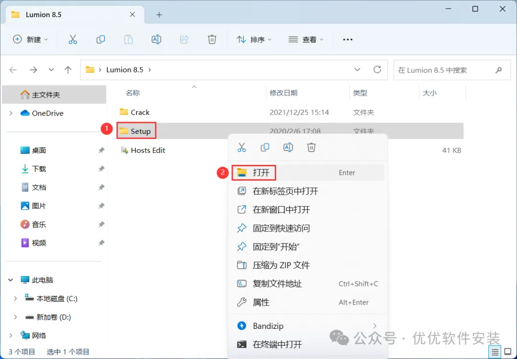
Task: Collapse the 此电脑 tree node
Action: pyautogui.click(x=11, y=280)
